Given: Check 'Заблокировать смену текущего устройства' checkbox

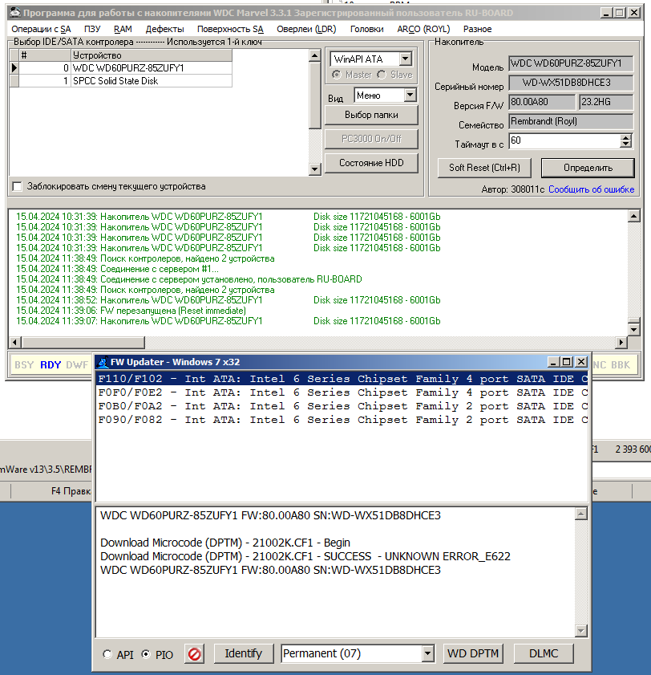Looking at the screenshot, I should [x=17, y=186].
